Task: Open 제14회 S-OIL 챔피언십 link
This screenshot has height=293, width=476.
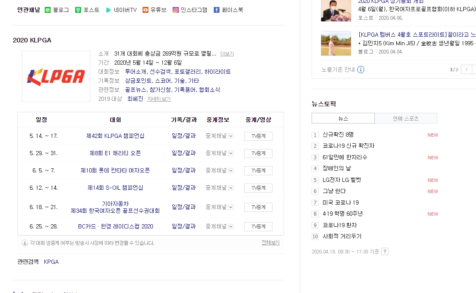Action: [116, 188]
